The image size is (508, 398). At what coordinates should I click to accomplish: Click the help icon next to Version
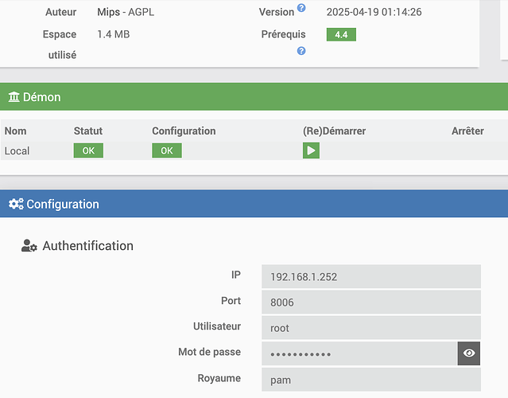(x=301, y=9)
